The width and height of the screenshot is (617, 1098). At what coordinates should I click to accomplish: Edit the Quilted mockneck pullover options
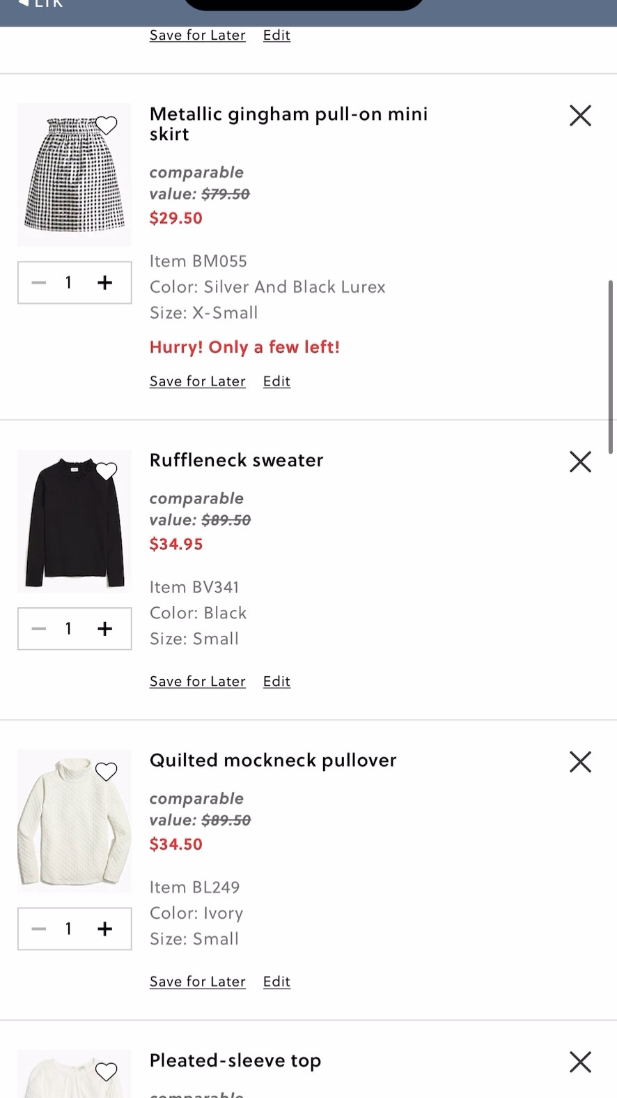click(276, 981)
